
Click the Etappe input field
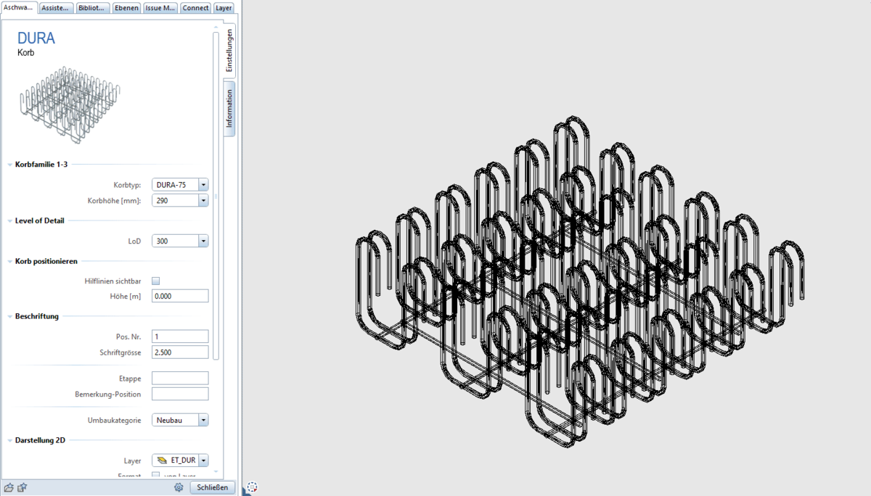(180, 379)
